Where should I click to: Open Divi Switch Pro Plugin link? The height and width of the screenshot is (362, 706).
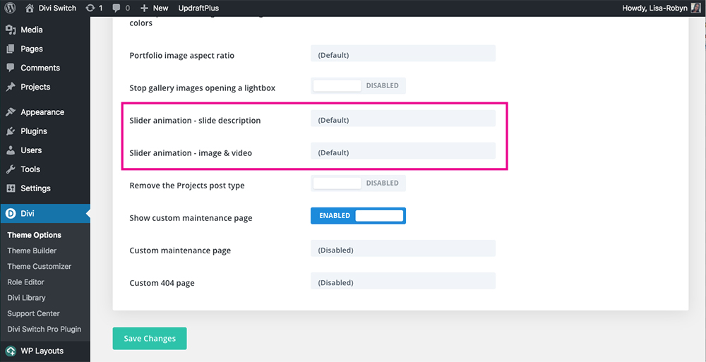[44, 329]
